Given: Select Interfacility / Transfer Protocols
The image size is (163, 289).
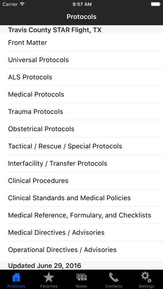Looking at the screenshot, I should pyautogui.click(x=81, y=163).
